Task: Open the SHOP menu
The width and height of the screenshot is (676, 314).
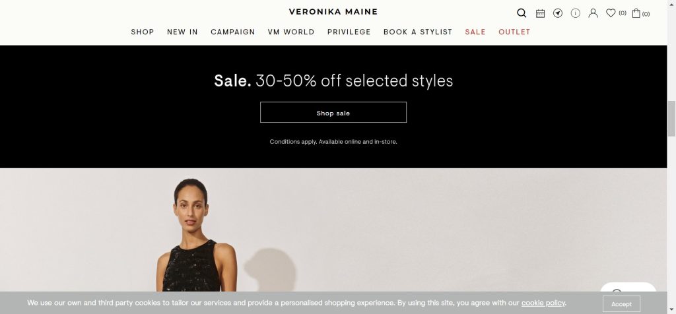Action: pos(143,32)
